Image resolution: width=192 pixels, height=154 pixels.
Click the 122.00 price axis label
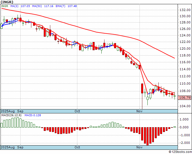click(x=185, y=42)
